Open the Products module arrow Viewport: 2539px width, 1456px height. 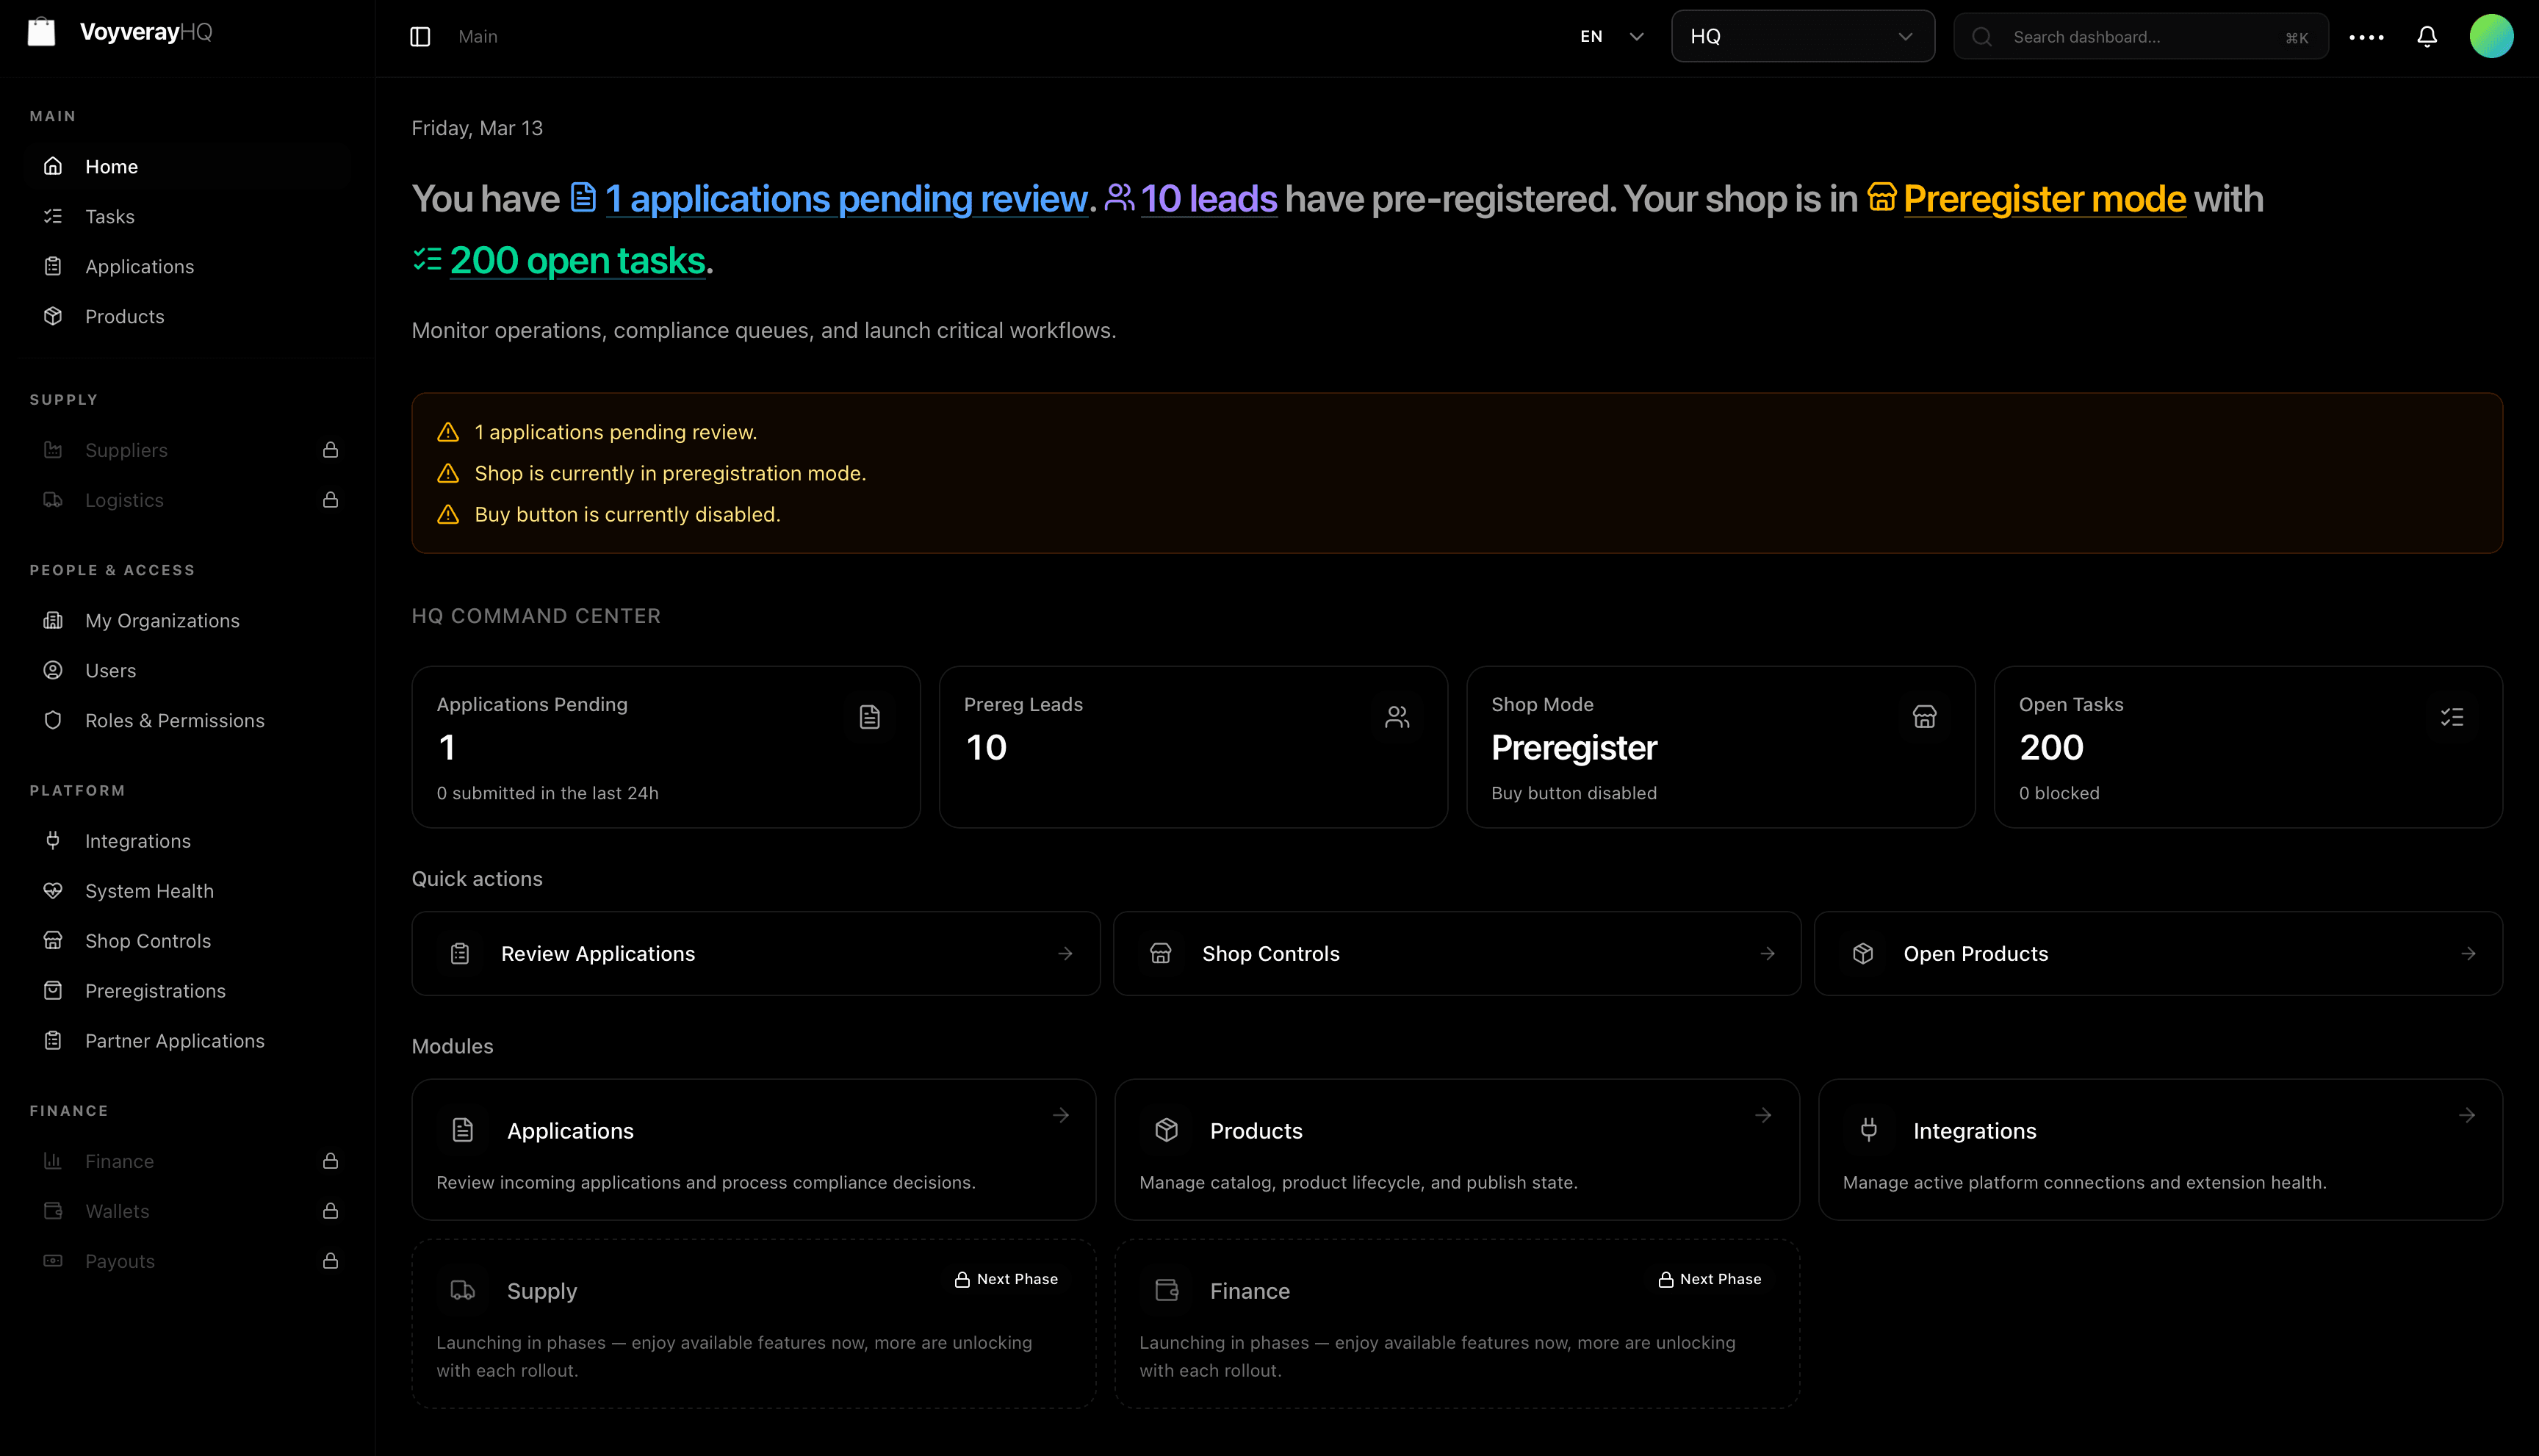click(1762, 1115)
